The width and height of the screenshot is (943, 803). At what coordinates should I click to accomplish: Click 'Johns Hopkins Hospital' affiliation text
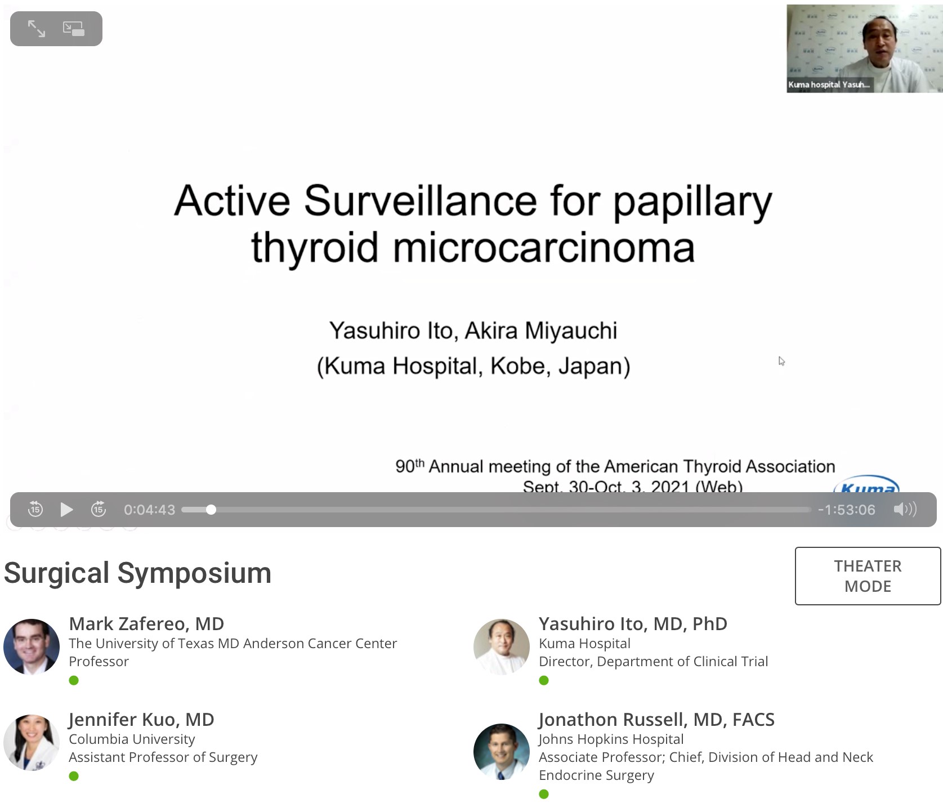(x=611, y=739)
